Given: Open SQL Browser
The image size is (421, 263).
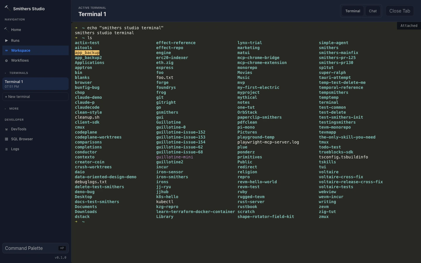Looking at the screenshot, I should tap(35, 139).
